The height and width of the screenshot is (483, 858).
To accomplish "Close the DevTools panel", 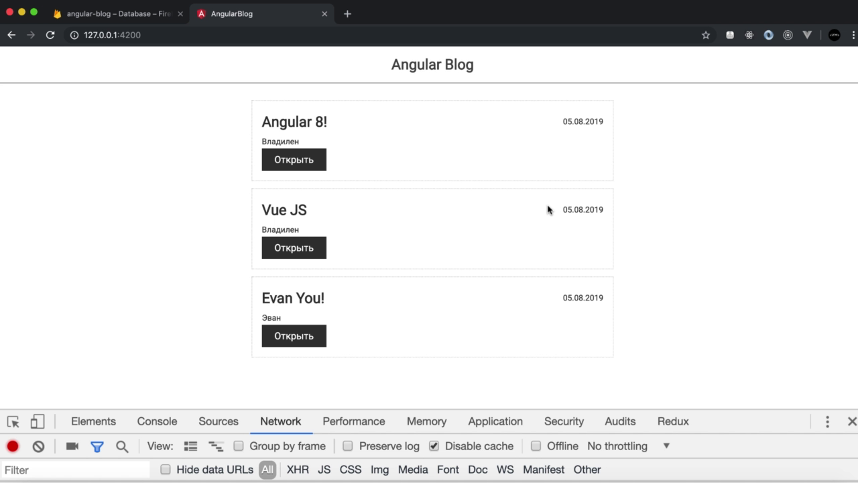I will click(852, 421).
